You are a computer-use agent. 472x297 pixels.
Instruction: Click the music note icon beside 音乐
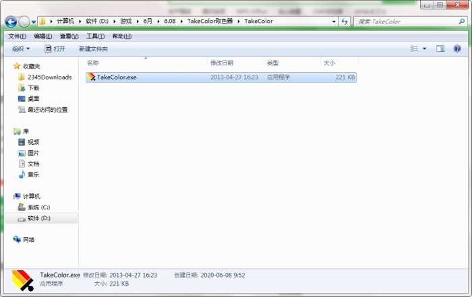(x=22, y=174)
